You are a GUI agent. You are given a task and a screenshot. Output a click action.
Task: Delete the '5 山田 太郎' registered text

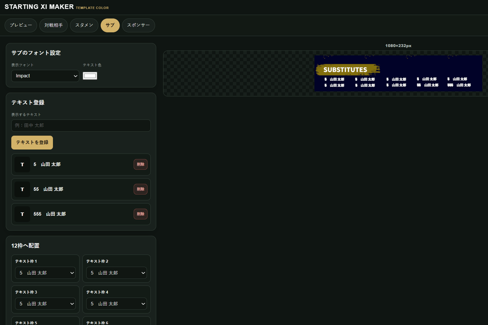coord(141,165)
